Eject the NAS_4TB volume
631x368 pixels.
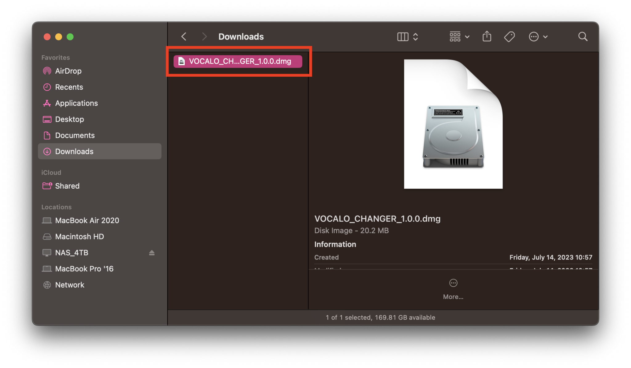coord(152,252)
